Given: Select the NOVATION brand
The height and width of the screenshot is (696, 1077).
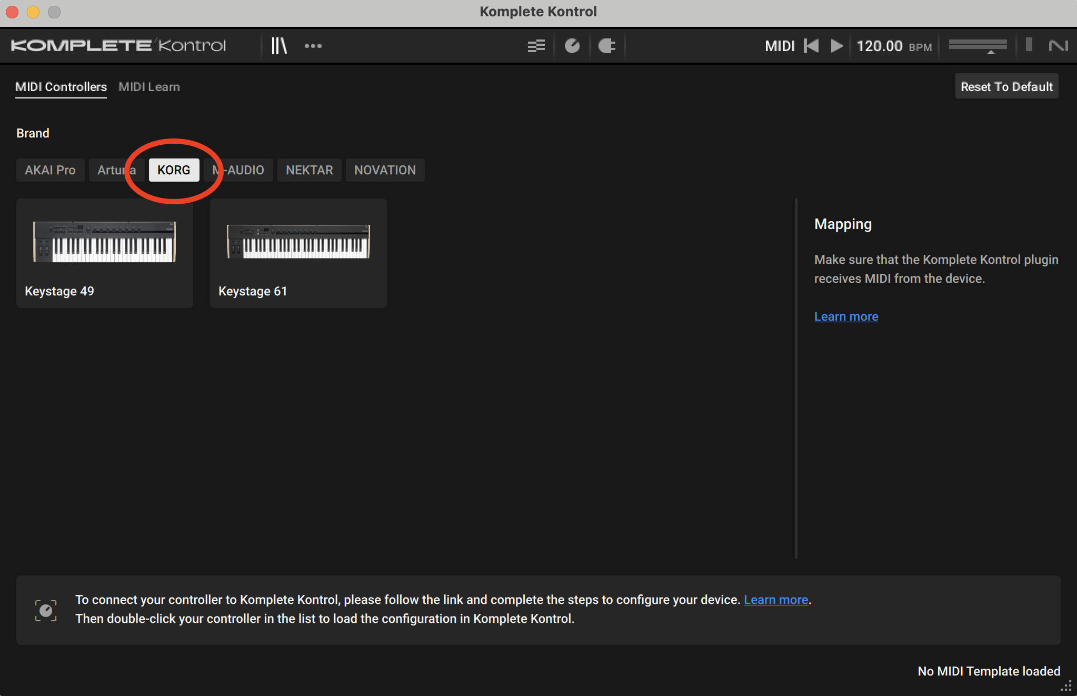Looking at the screenshot, I should [x=385, y=170].
